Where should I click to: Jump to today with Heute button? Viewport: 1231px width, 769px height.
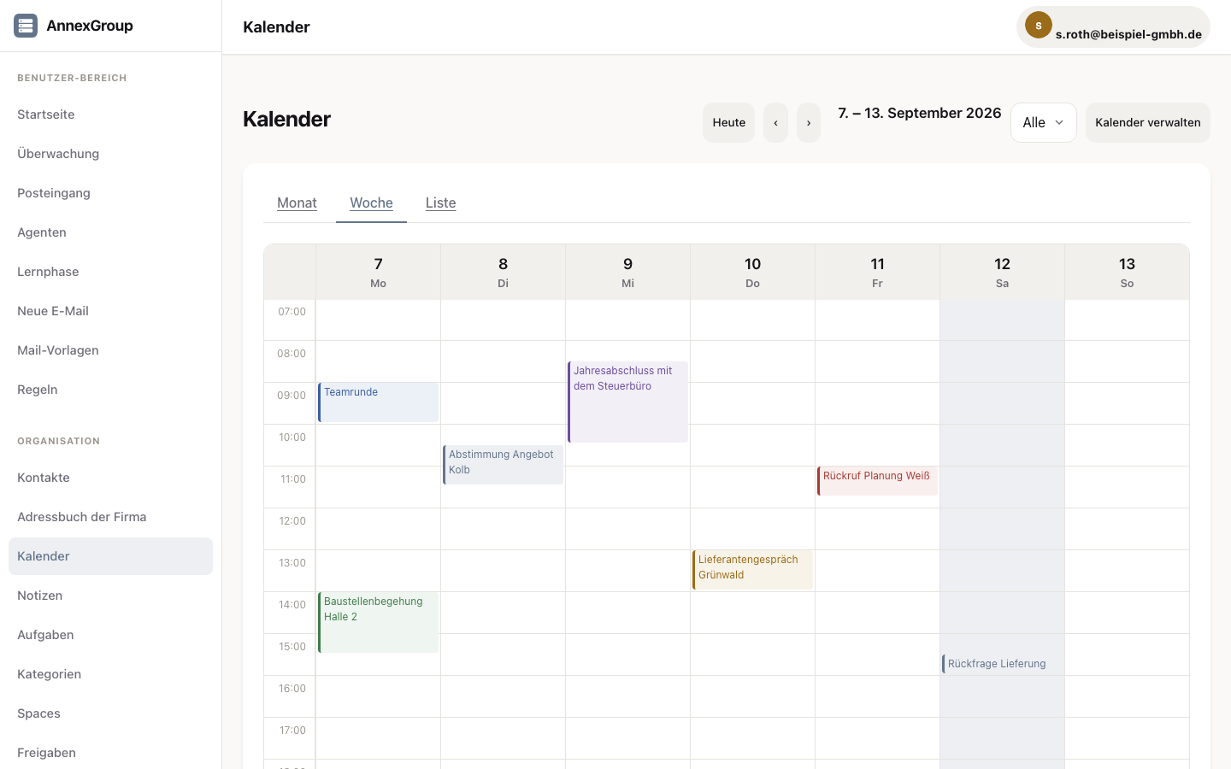point(729,122)
